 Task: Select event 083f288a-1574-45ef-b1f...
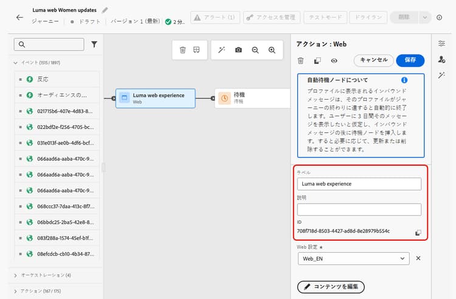(x=57, y=238)
